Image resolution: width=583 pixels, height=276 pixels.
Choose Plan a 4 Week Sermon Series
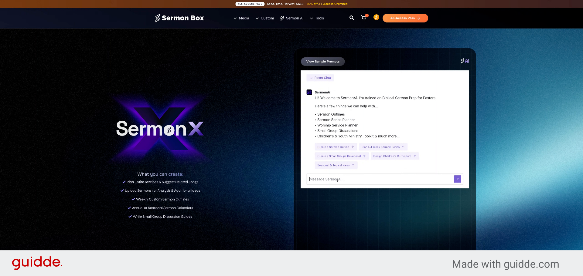383,147
